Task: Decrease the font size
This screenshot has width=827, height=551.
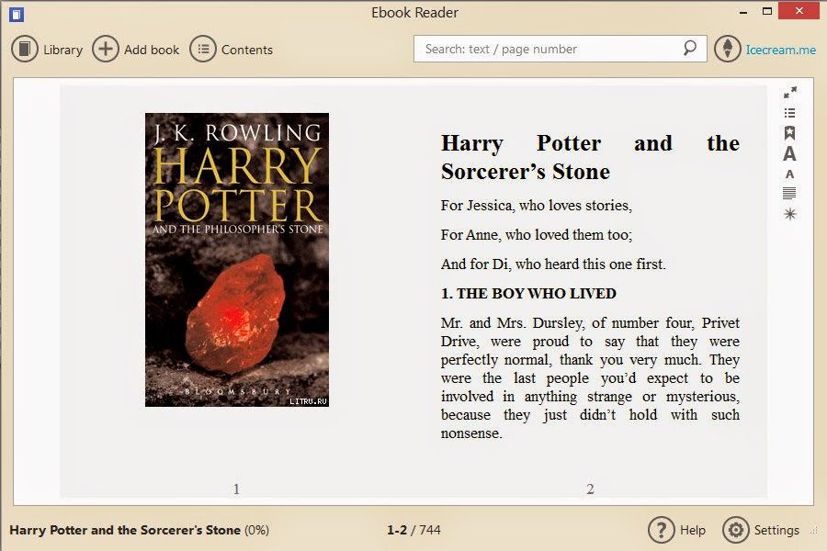Action: (788, 174)
